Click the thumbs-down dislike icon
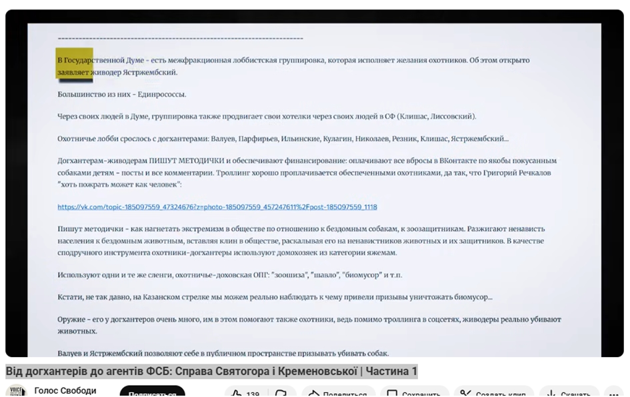Viewport: 630px width, 397px height. coord(282,393)
